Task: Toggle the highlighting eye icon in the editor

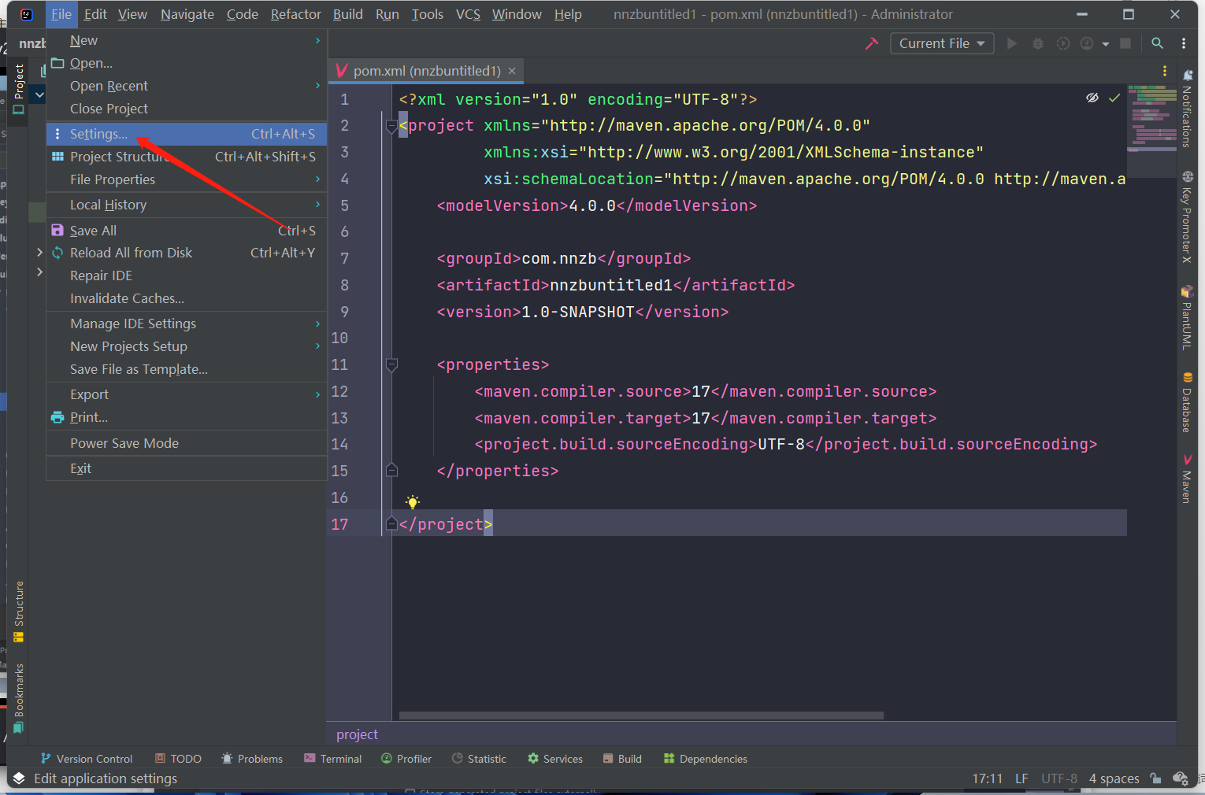Action: click(x=1092, y=98)
